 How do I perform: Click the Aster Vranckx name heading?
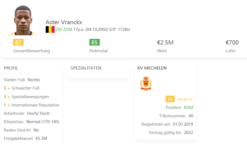(x=64, y=22)
